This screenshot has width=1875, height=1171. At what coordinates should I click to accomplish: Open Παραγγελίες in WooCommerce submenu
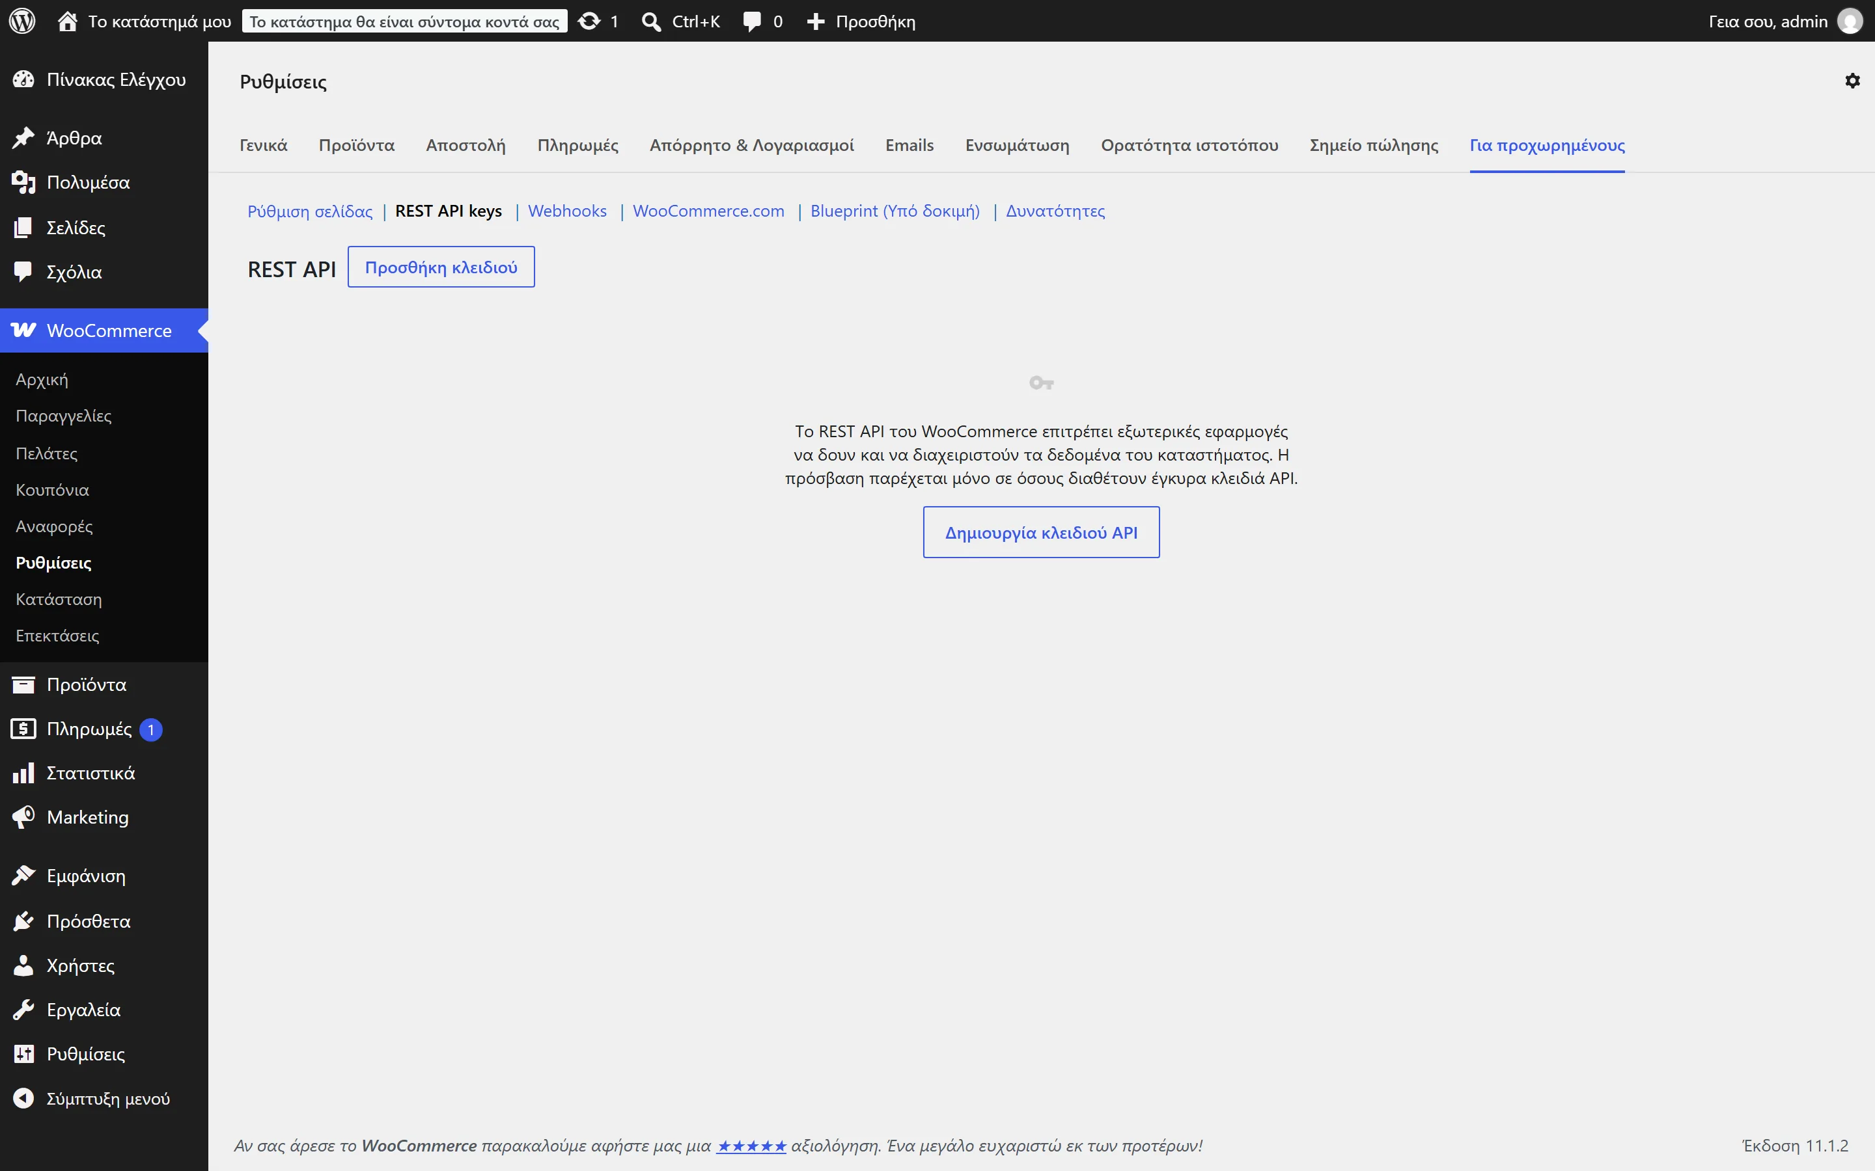[x=64, y=416]
